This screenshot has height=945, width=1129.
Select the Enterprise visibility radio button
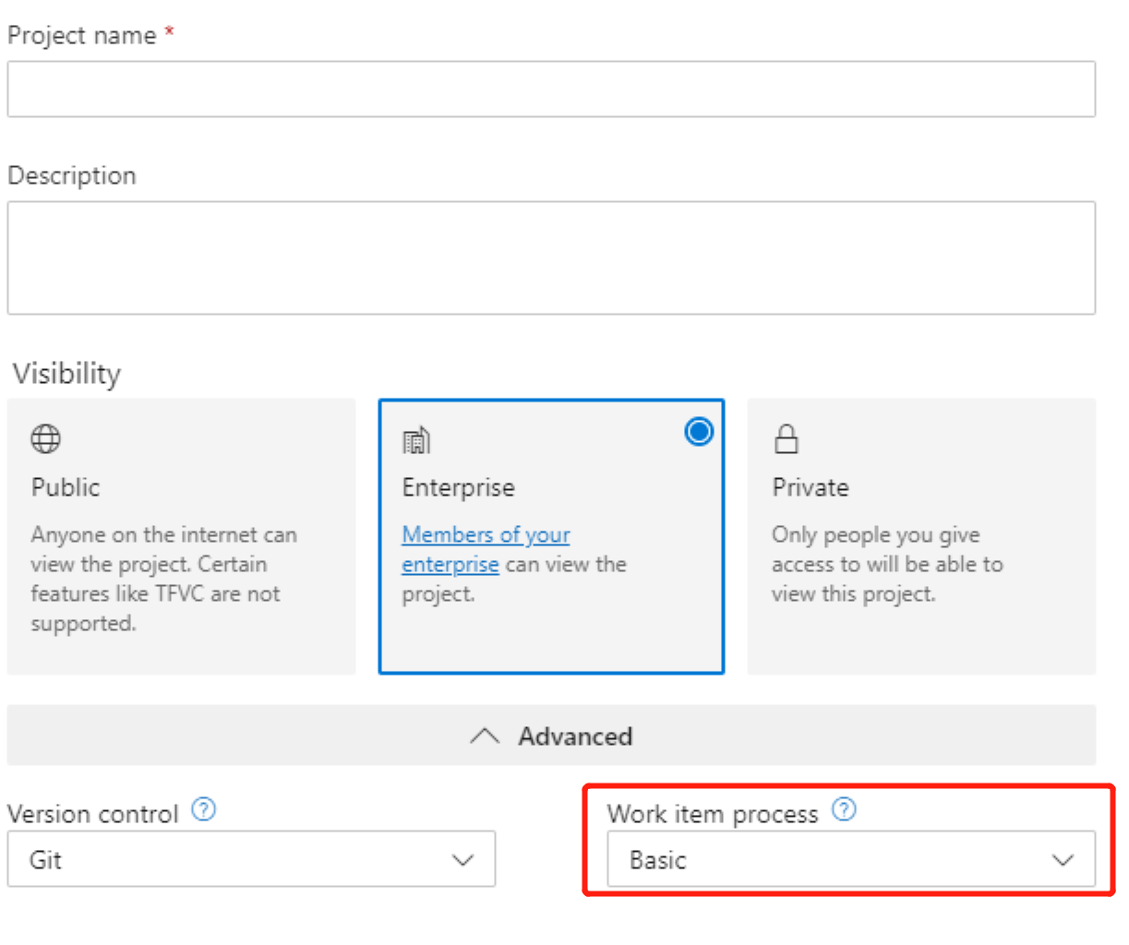699,431
